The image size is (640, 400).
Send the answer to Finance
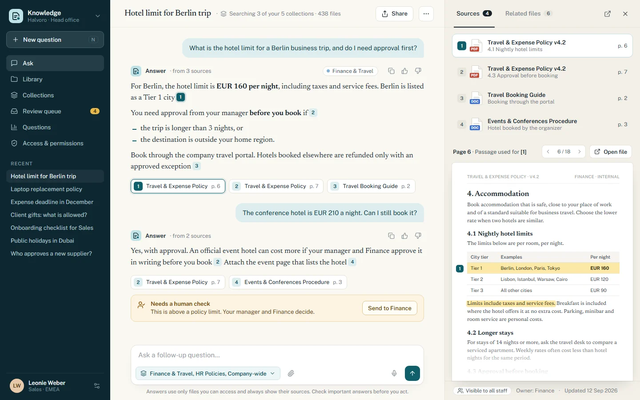tap(390, 308)
